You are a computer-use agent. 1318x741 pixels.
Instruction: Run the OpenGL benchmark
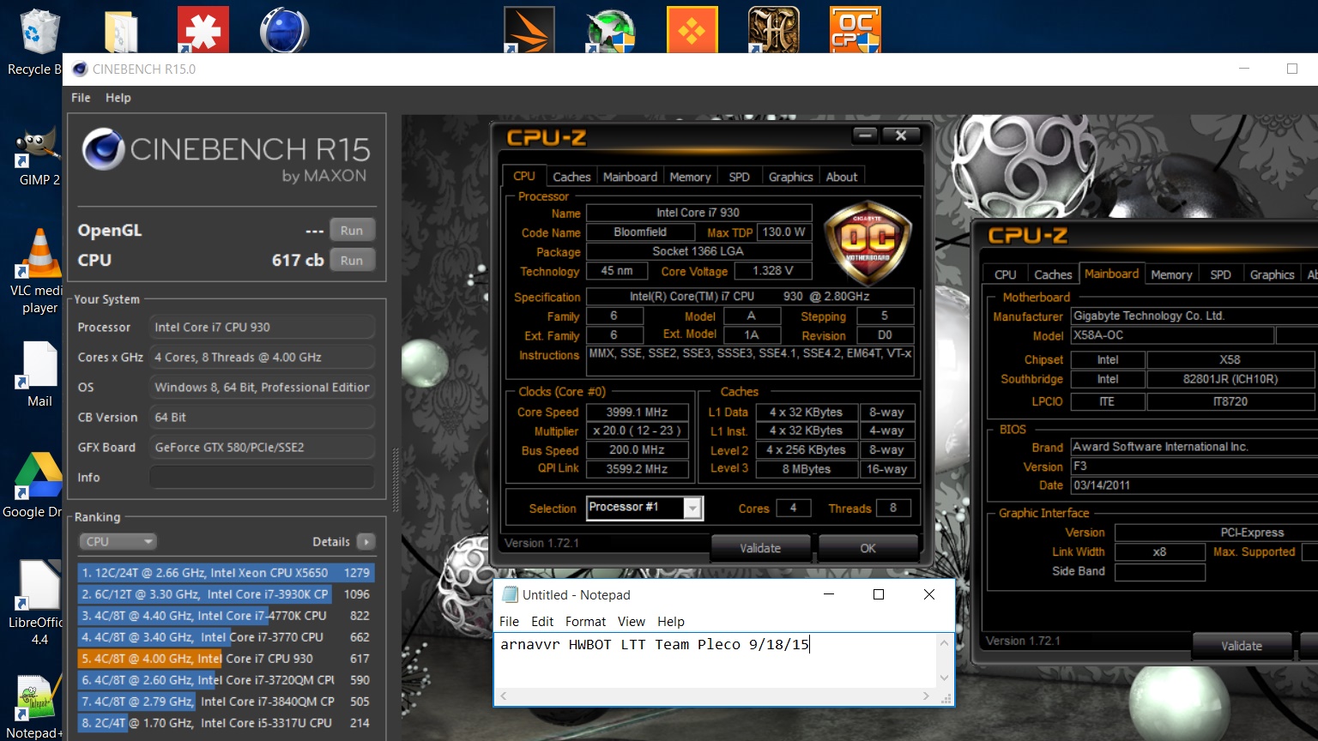[x=352, y=231]
